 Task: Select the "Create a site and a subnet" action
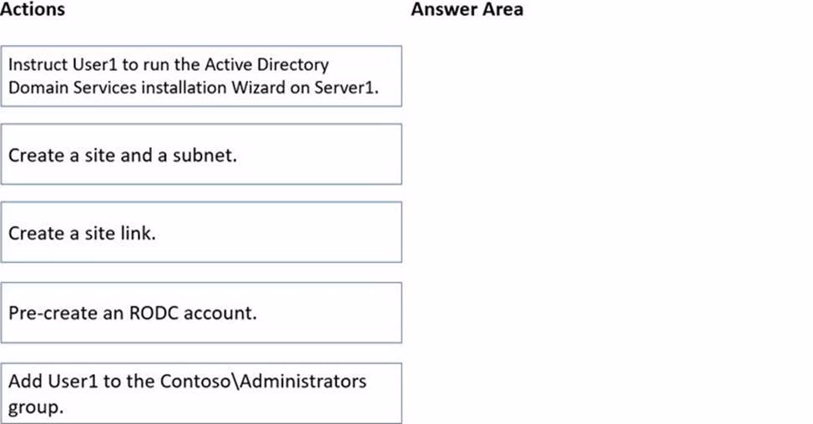coord(200,154)
